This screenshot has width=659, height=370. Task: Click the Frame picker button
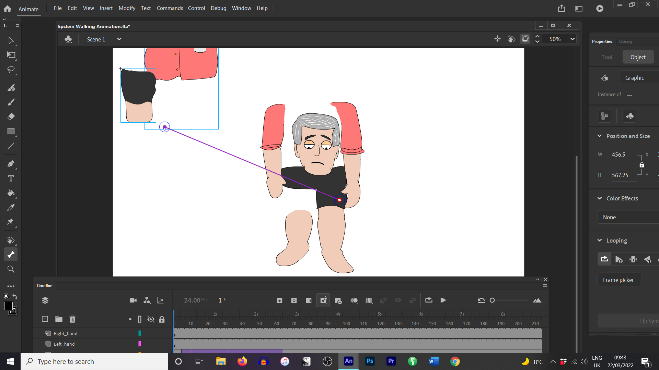pos(618,280)
